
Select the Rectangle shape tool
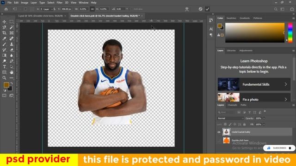[x=4, y=72]
